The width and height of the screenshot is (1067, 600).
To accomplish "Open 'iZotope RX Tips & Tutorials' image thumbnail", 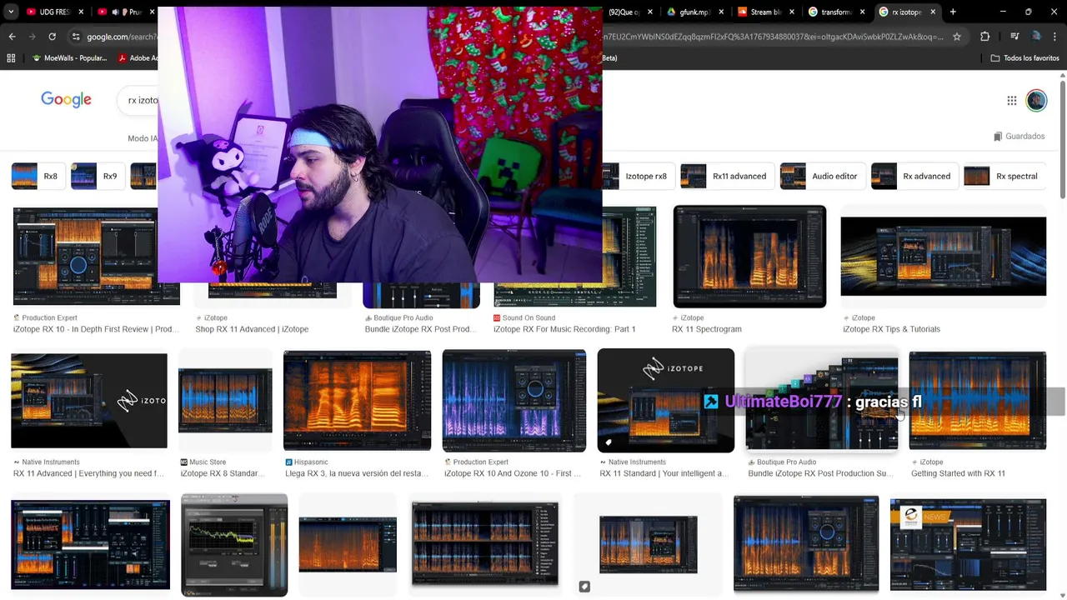I will coord(943,257).
